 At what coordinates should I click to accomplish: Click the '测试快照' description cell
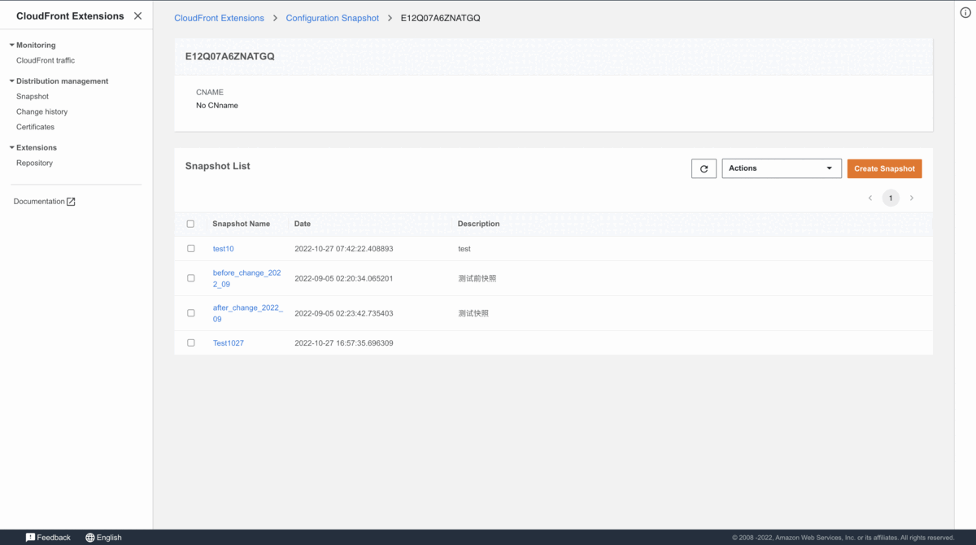(x=473, y=313)
